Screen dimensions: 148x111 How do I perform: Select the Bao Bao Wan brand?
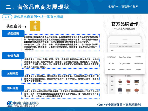125,57
